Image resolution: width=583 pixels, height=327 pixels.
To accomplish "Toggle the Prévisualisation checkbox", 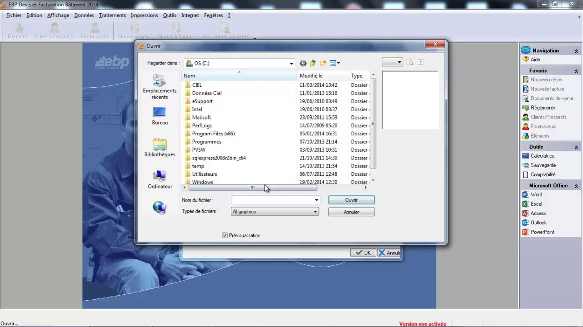I will click(225, 235).
